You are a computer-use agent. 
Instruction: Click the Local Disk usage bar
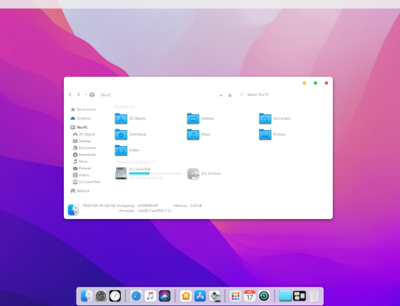pos(155,173)
